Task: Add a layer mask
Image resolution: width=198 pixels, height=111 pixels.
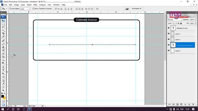Action: pos(177,104)
